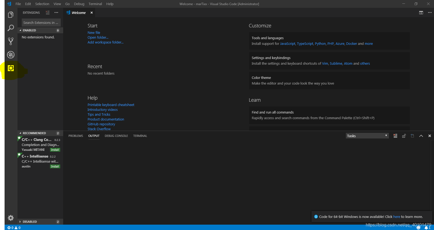Open the Debug menu
The height and width of the screenshot is (230, 434).
79,4
